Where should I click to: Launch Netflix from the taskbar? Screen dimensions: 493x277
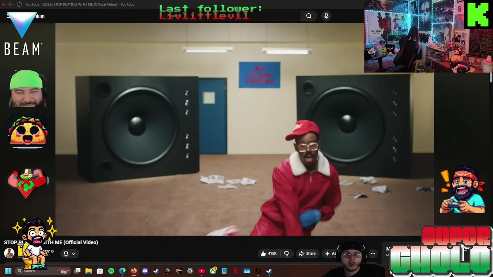tap(235, 271)
